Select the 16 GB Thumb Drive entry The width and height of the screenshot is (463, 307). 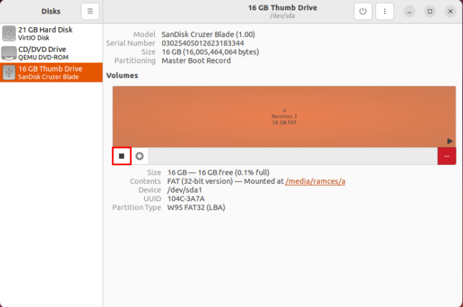coord(52,72)
